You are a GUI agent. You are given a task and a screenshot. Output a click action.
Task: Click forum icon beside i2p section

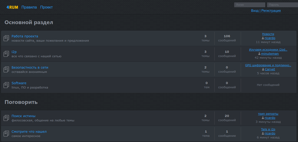[6, 54]
